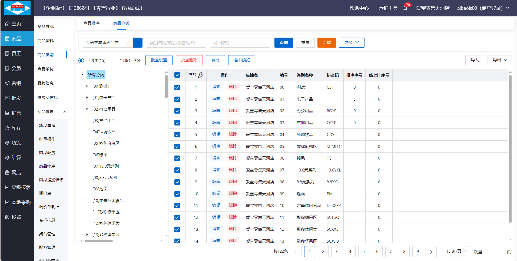Screen dimensions: 517x261
Task: Open the 更多 dropdown button
Action: [352, 43]
